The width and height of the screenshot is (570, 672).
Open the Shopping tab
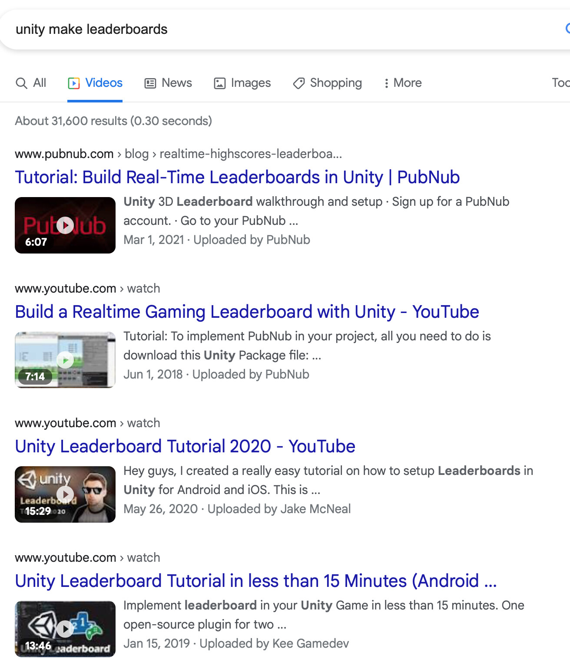point(327,83)
